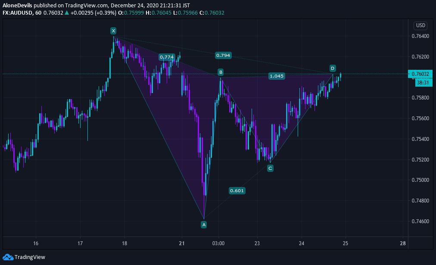The image size is (436, 265).
Task: Click the 38:31 countdown timer label
Action: [424, 83]
